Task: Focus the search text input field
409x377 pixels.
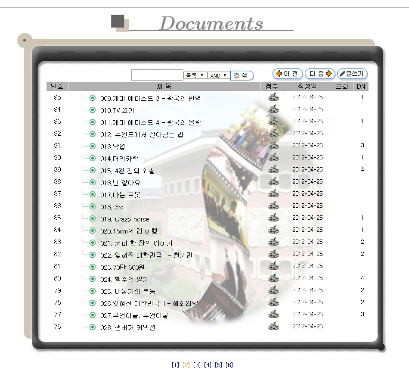Action: tap(157, 75)
